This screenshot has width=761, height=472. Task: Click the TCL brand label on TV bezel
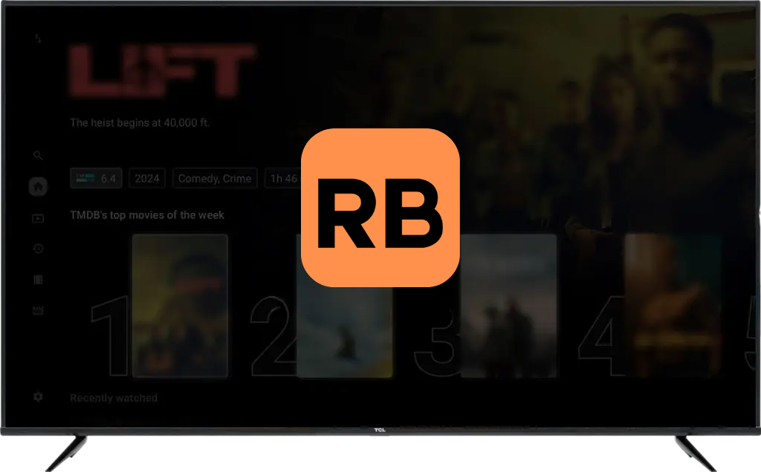pos(380,430)
